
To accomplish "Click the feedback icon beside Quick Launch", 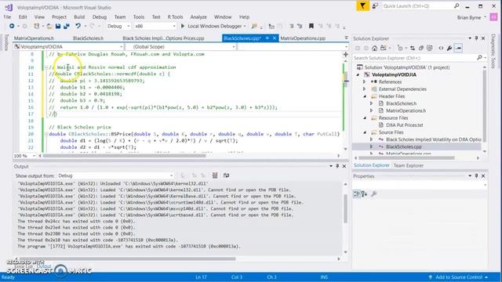I will [375, 6].
